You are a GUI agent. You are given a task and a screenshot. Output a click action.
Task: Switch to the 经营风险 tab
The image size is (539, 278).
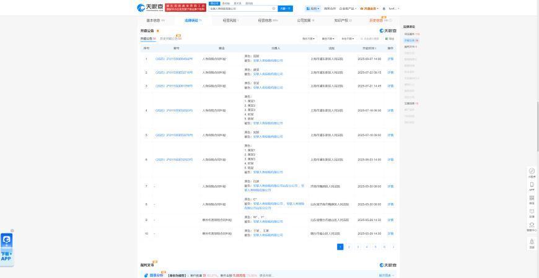tap(230, 20)
